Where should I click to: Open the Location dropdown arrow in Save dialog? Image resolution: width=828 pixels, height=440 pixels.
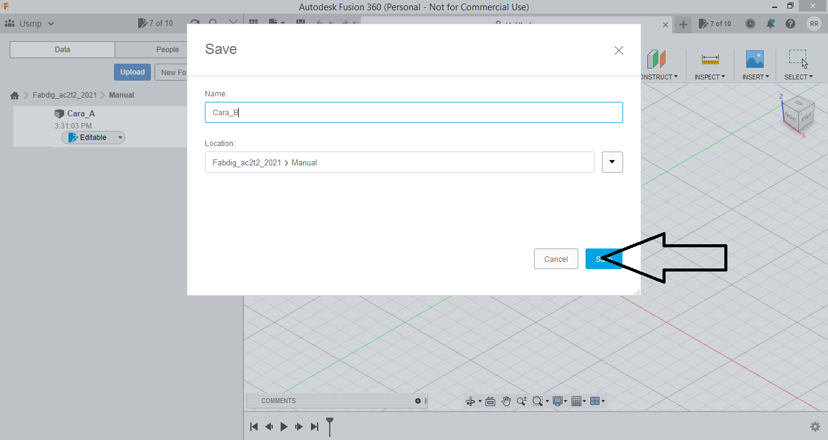612,162
